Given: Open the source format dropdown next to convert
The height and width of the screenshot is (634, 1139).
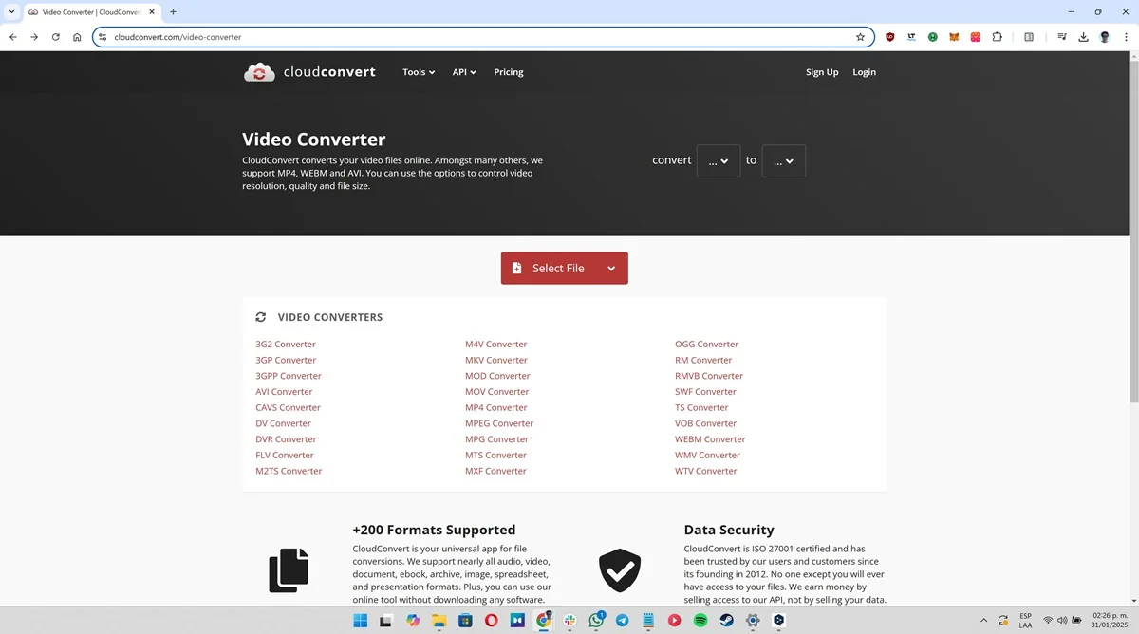Looking at the screenshot, I should 719,160.
